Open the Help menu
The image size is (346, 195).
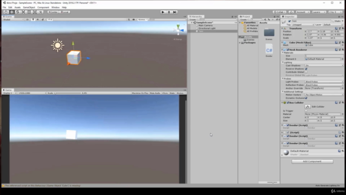[x=64, y=7]
